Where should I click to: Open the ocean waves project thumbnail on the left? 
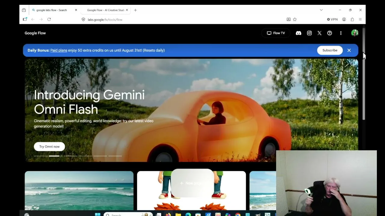pyautogui.click(x=79, y=190)
